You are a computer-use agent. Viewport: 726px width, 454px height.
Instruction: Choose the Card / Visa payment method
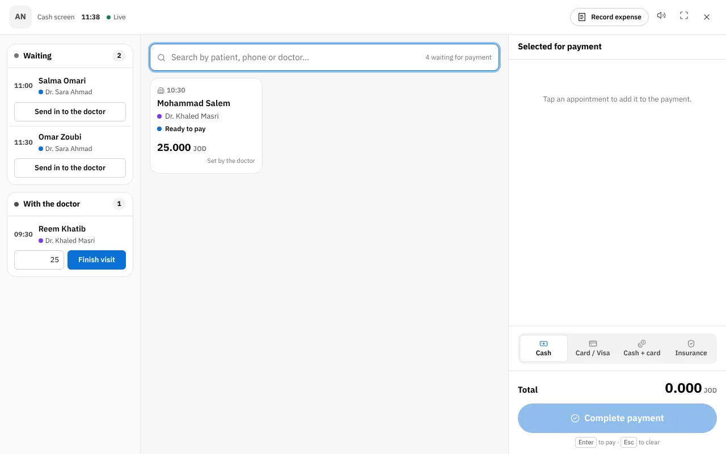(593, 348)
